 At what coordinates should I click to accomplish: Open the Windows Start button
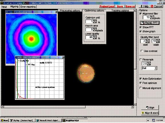[4, 120]
